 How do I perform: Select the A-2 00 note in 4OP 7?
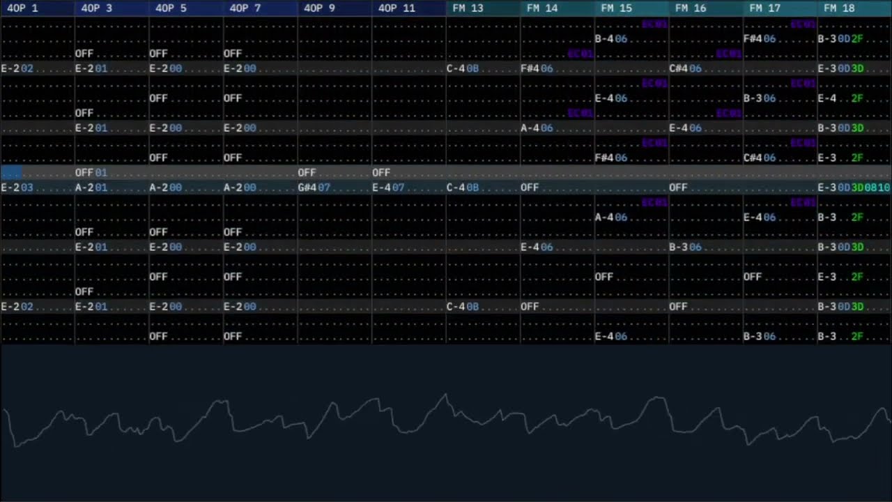click(240, 188)
